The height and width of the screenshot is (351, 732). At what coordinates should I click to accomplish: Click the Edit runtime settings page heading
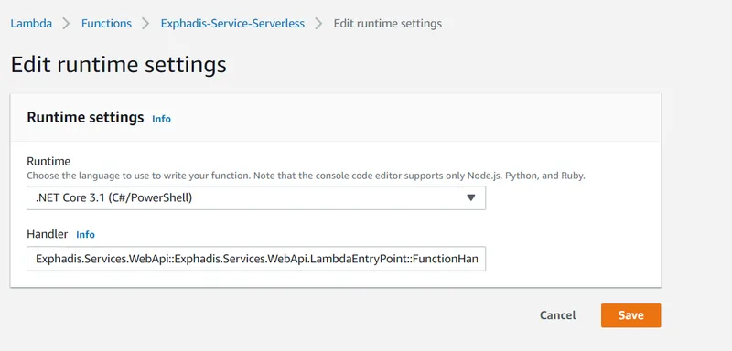click(x=119, y=65)
